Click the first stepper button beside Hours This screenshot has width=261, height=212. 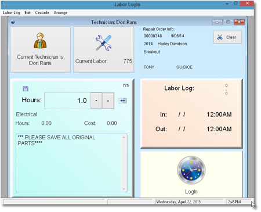point(96,100)
